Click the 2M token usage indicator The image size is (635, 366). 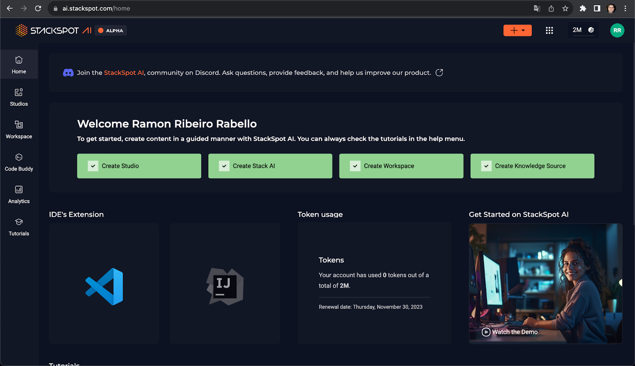583,30
